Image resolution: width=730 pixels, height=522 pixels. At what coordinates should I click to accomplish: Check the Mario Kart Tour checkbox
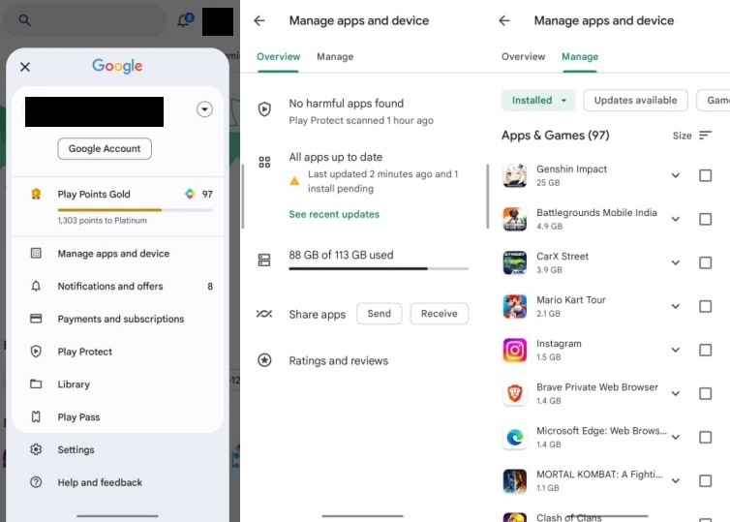pyautogui.click(x=706, y=306)
